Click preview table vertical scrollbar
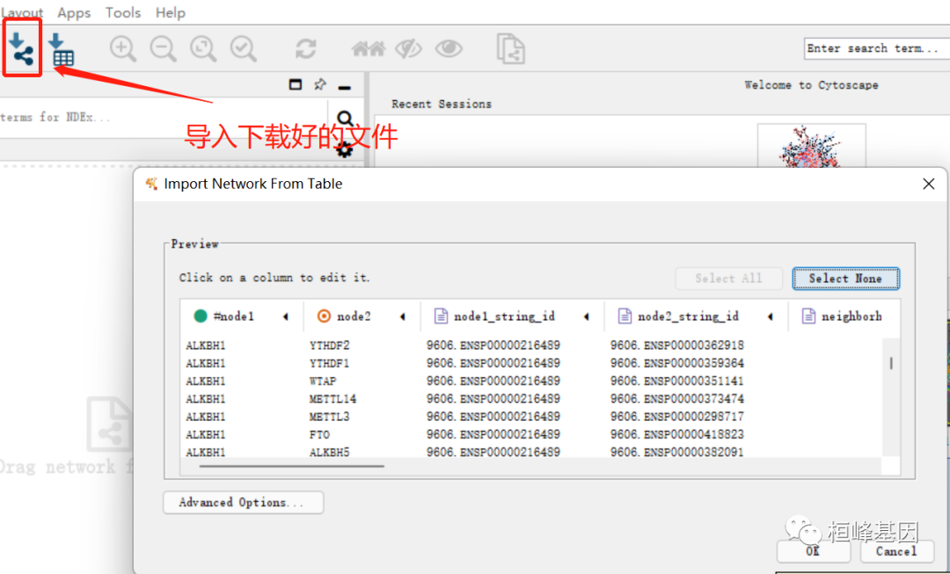The height and width of the screenshot is (574, 950). pos(890,363)
